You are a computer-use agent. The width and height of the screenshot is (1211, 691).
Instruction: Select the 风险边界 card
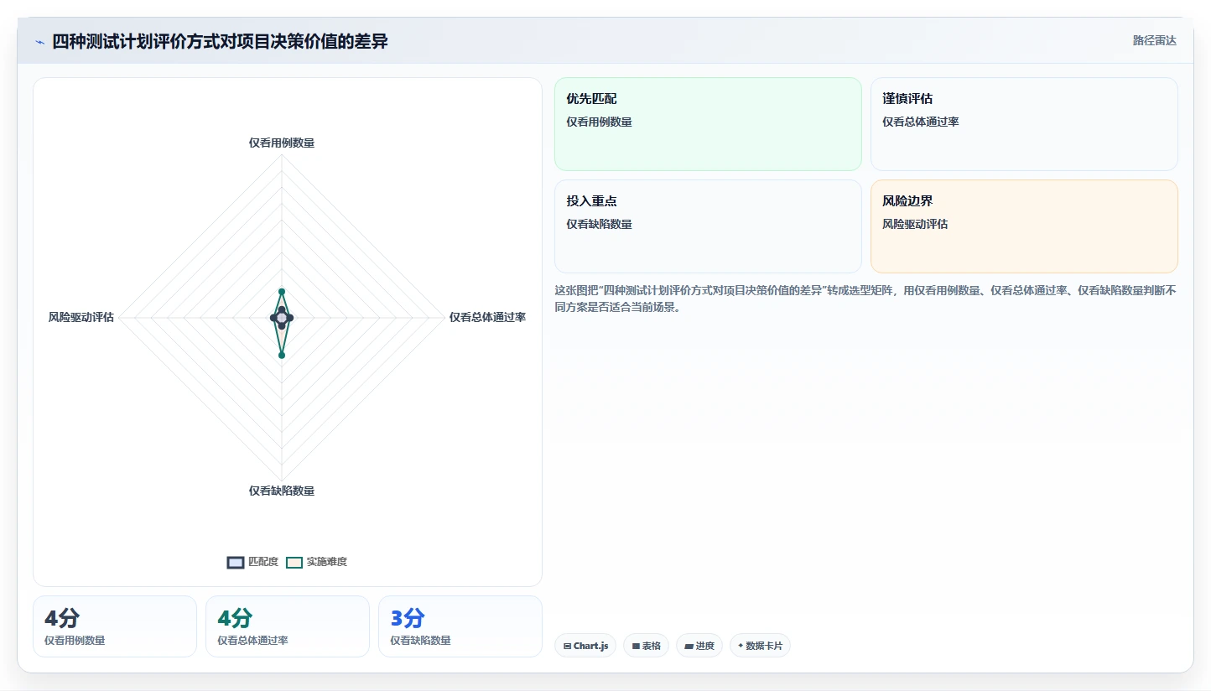click(x=1024, y=226)
